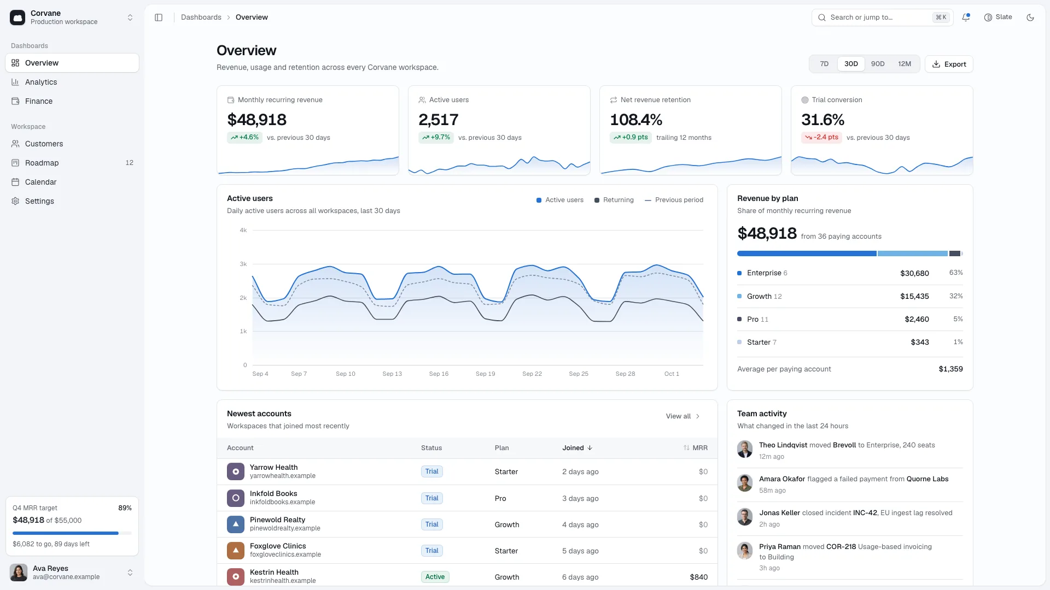Screen dimensions: 1050x590
Task: Click the Kestrin Health account icon
Action: tap(236, 576)
